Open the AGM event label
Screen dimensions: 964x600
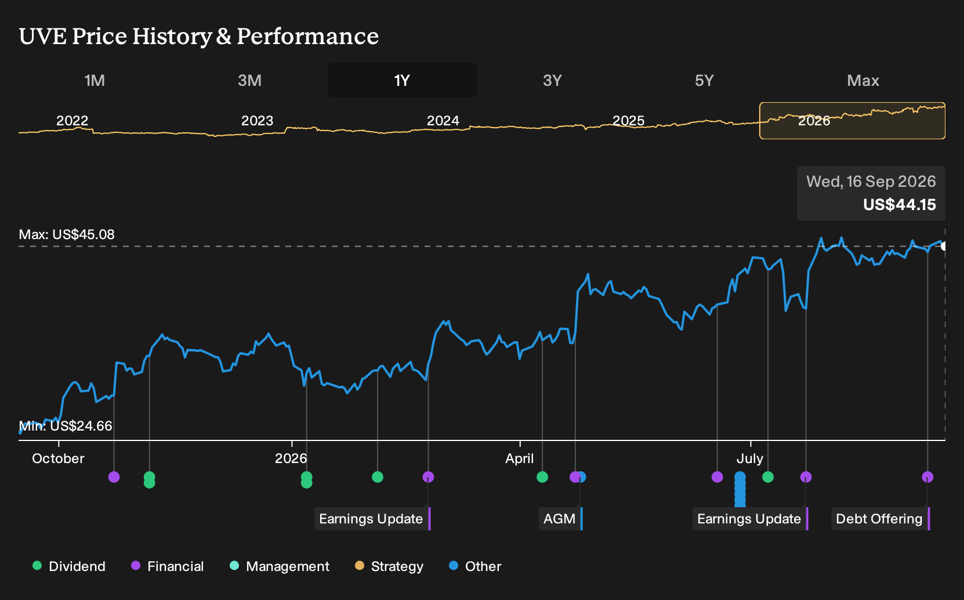(560, 519)
